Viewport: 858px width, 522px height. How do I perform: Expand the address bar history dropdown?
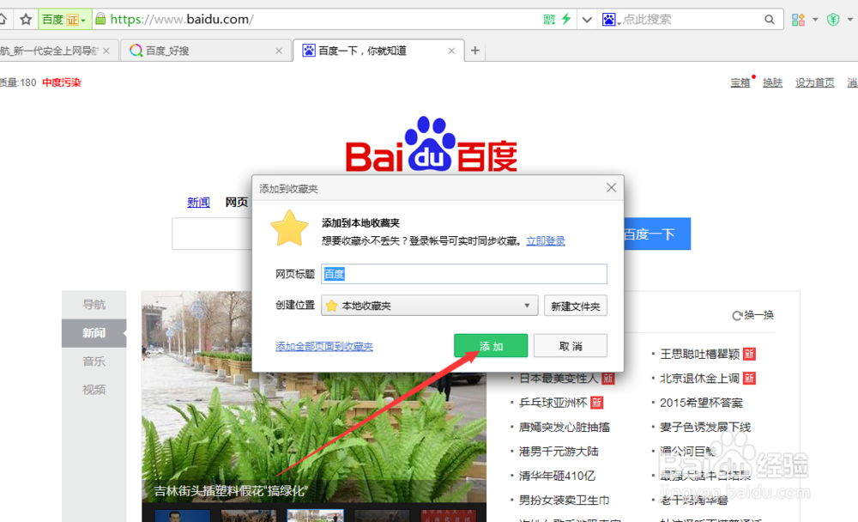tap(587, 20)
